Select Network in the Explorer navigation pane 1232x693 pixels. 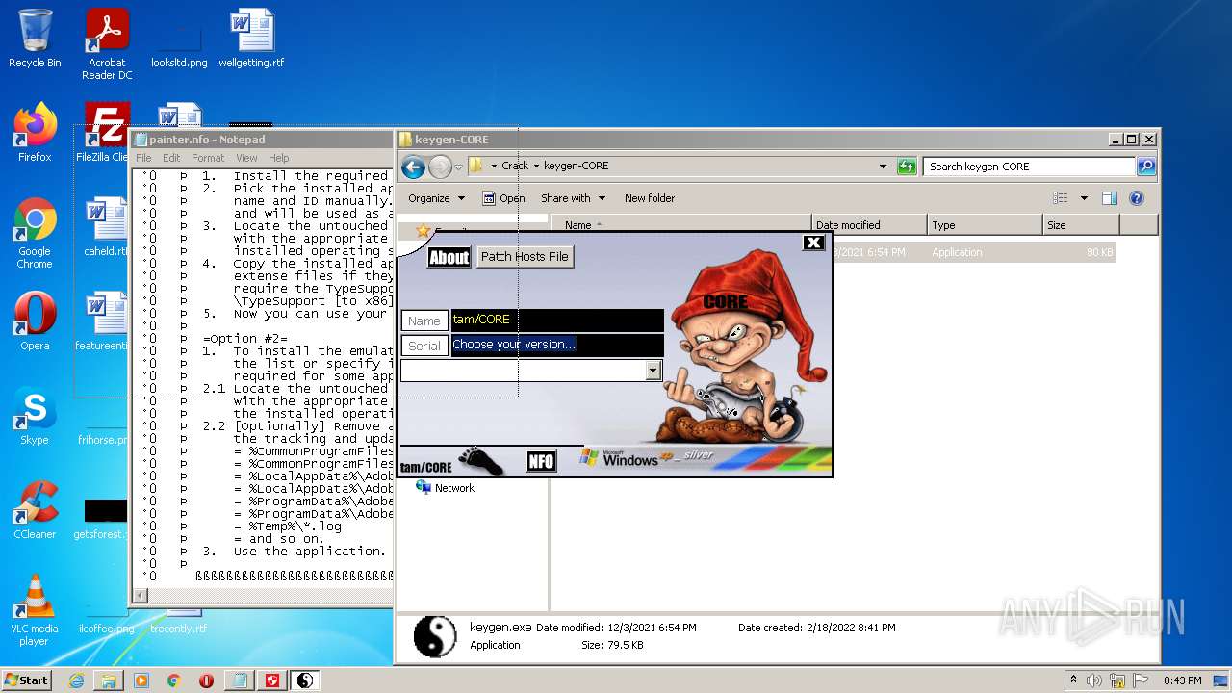(x=445, y=488)
